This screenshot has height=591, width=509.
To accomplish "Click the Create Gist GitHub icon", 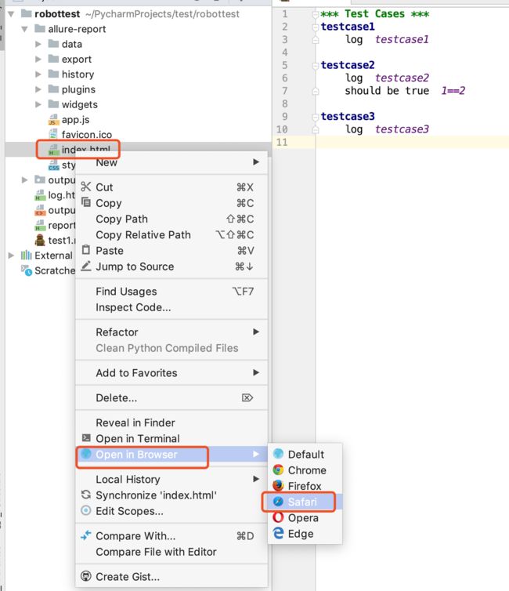I will point(86,577).
